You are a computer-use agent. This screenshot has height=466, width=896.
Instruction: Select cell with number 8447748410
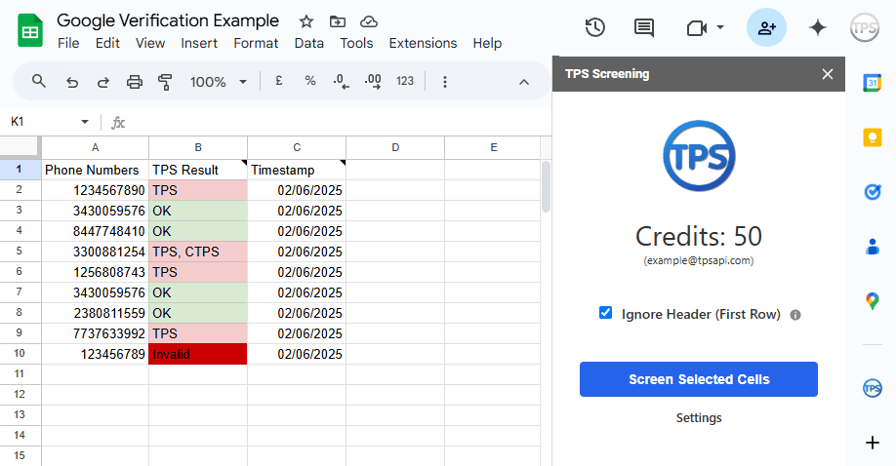(95, 231)
